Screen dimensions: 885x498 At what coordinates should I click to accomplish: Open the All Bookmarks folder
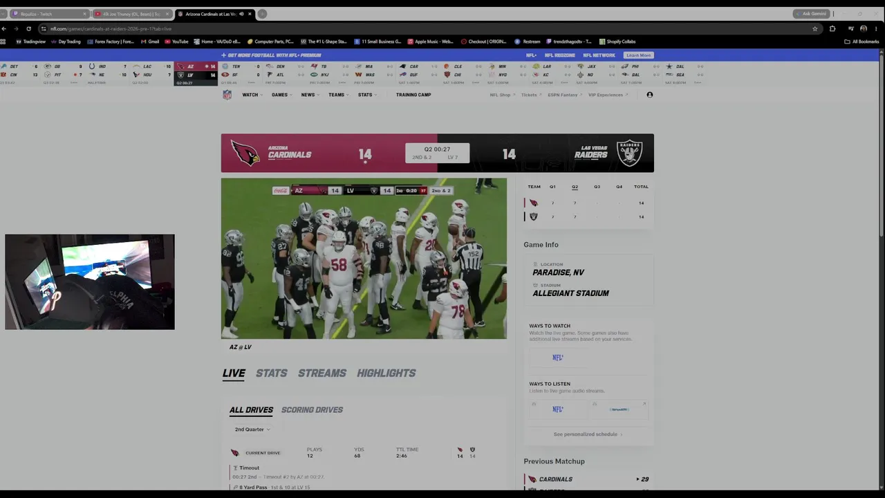pyautogui.click(x=861, y=41)
